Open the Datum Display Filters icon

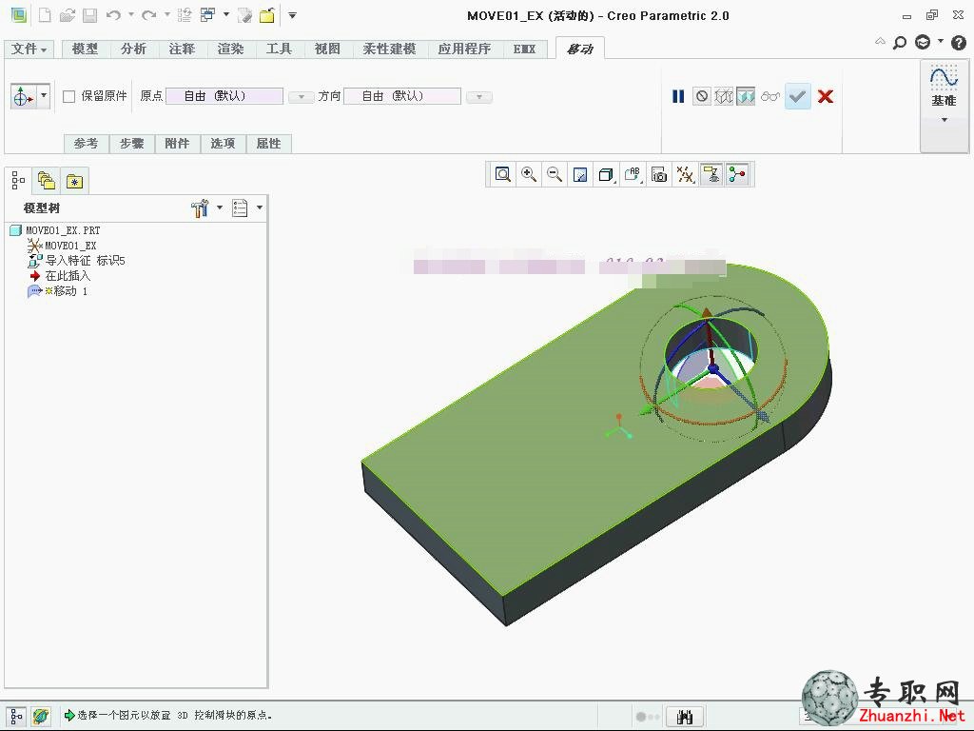(x=685, y=175)
